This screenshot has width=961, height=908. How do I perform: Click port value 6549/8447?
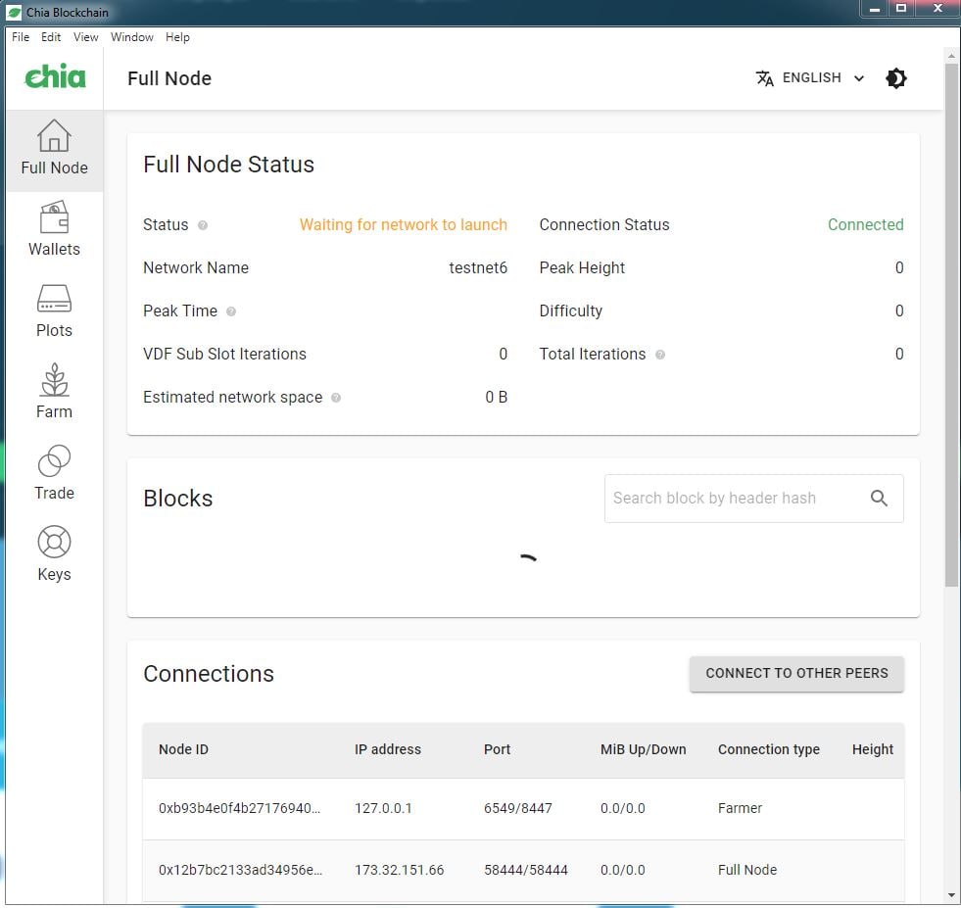(518, 808)
